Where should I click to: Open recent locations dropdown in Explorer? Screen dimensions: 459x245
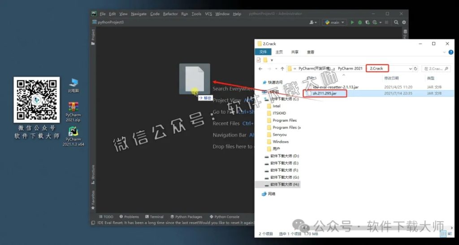[x=276, y=69]
